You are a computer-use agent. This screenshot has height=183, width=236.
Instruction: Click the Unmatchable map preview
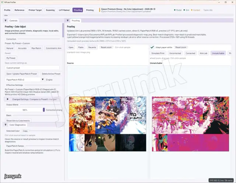(190, 124)
